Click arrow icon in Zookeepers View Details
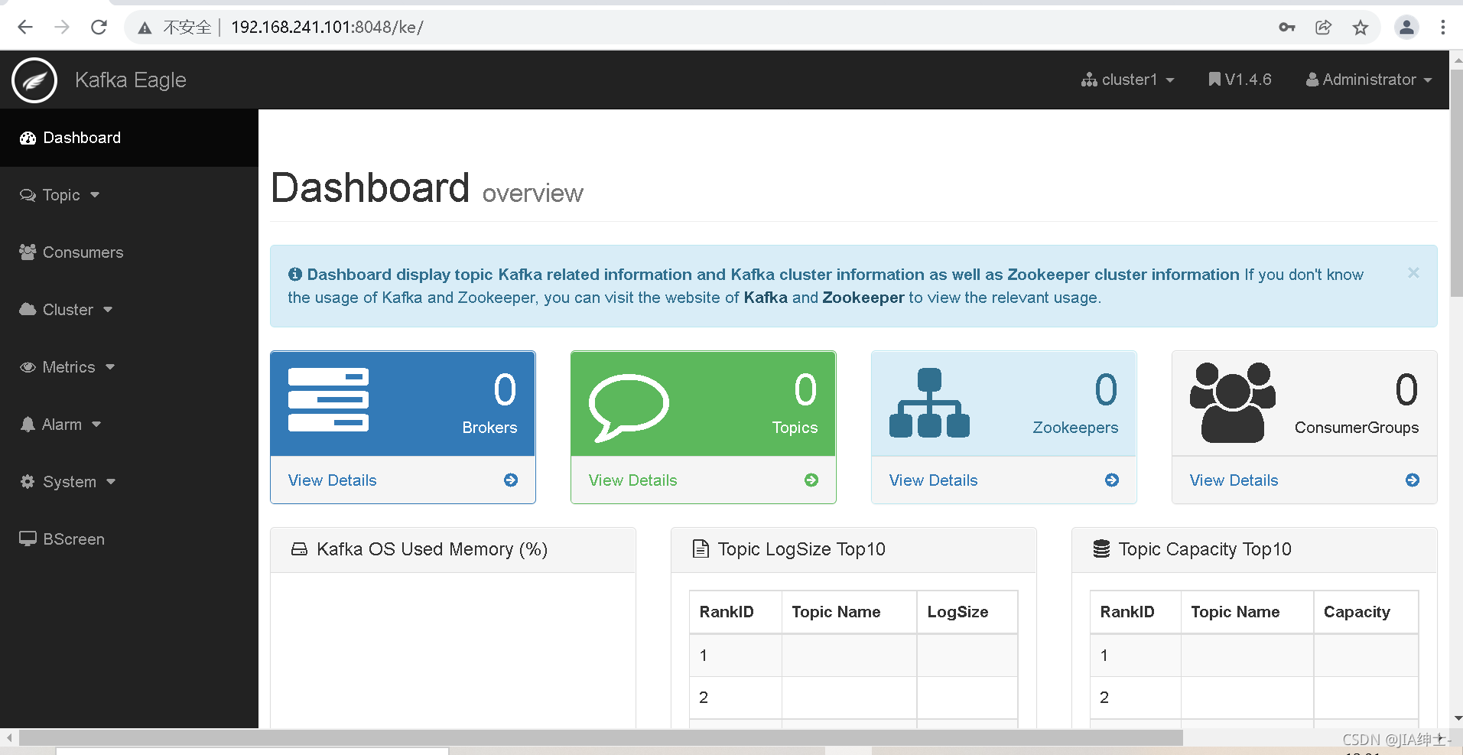Image resolution: width=1463 pixels, height=755 pixels. tap(1112, 480)
